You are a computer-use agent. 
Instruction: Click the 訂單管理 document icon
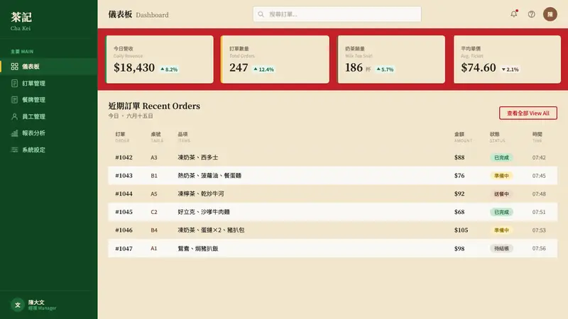coord(14,83)
